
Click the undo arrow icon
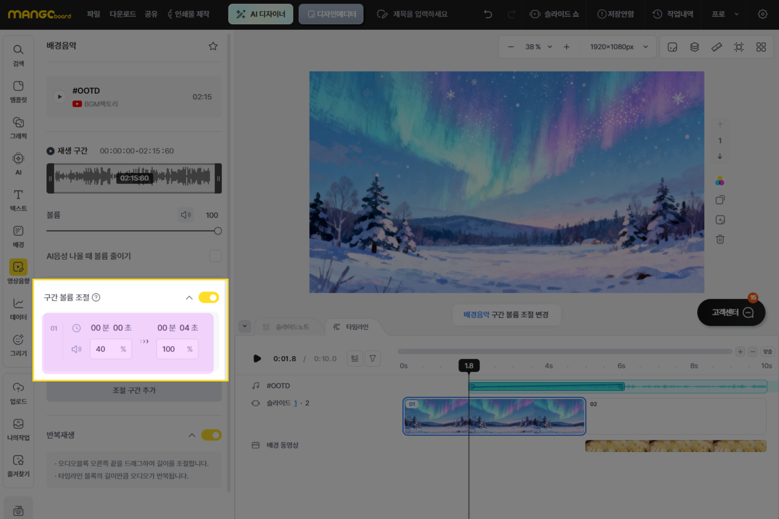tap(488, 14)
